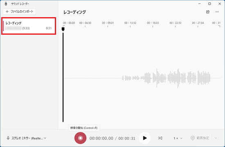Click the 00:13.52 timeline tick label
This screenshot has width=225, height=147.
130,23
